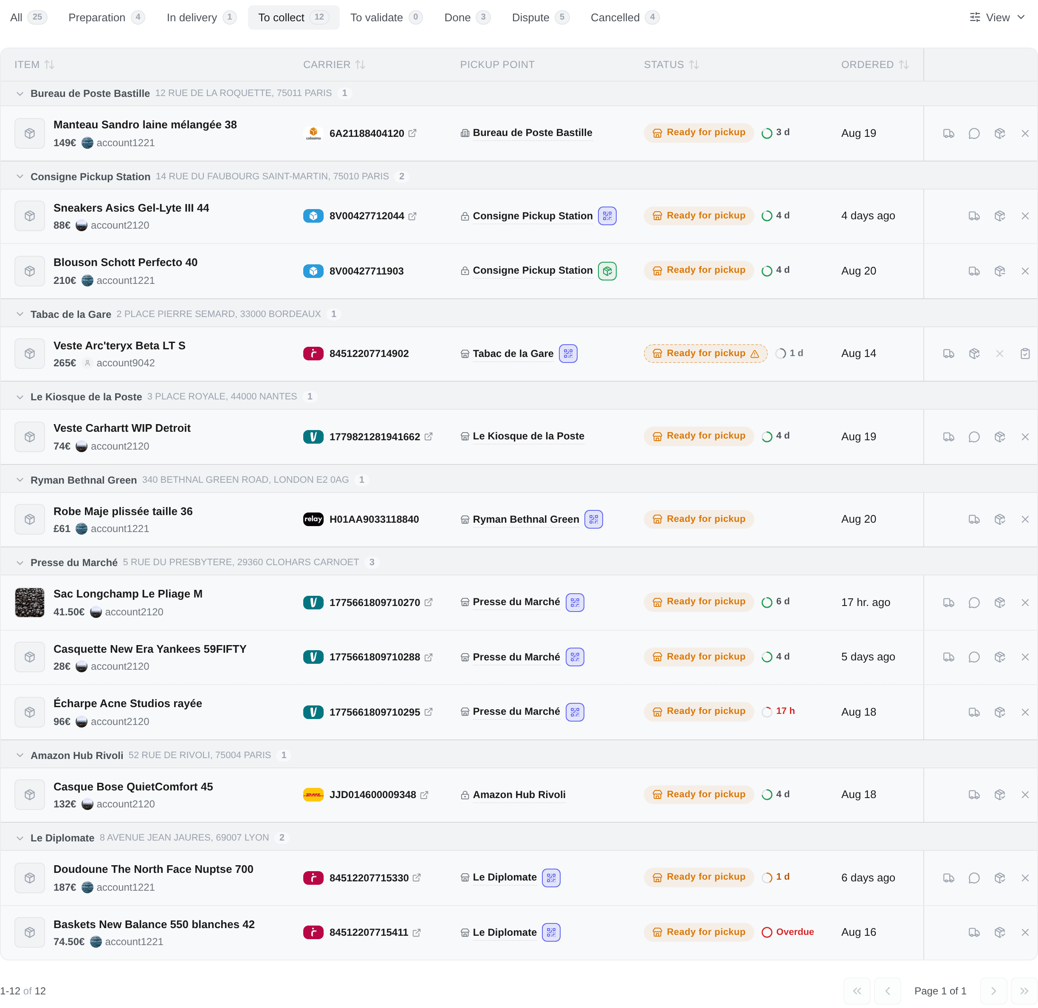Cancel the Manteau Sandro order with X
1038x1008 pixels.
click(x=1025, y=133)
